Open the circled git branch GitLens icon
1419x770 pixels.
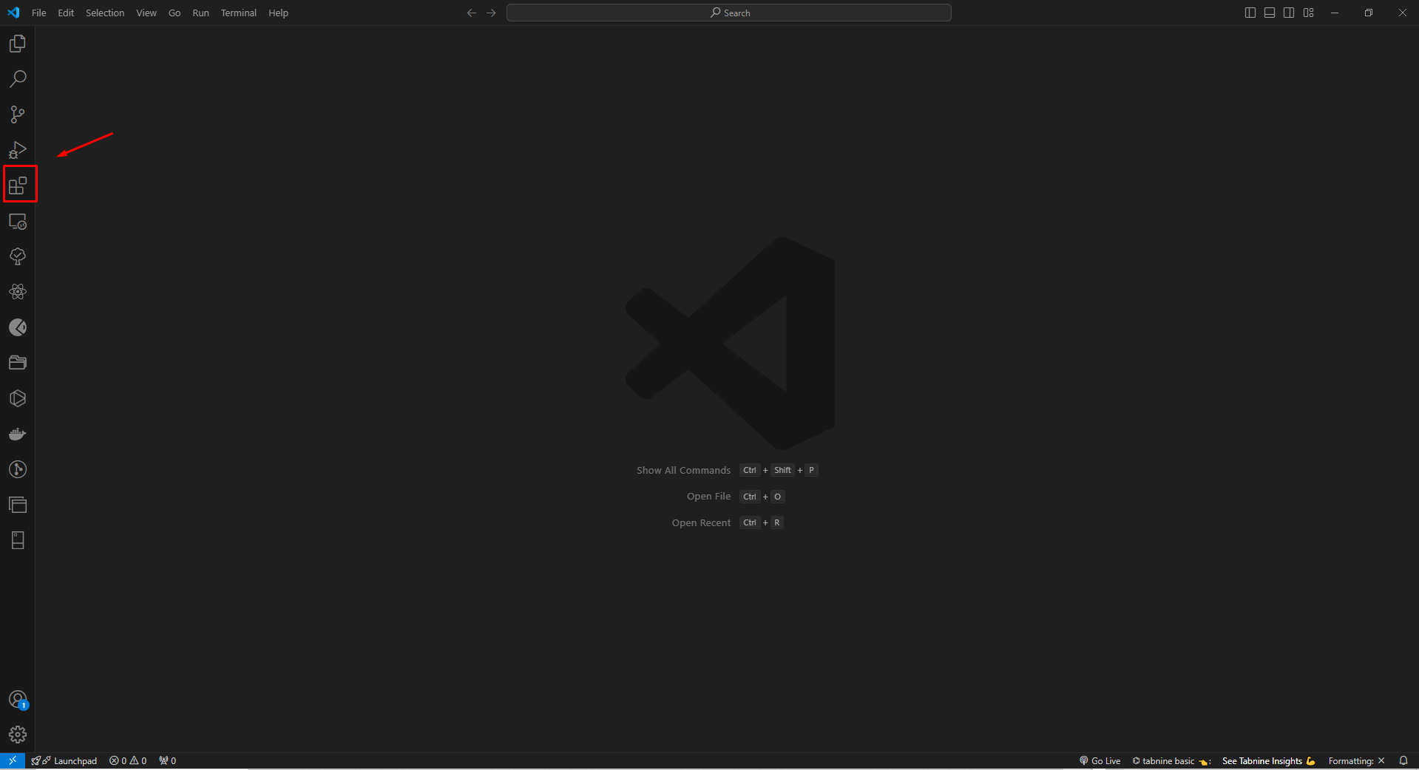[x=18, y=469]
